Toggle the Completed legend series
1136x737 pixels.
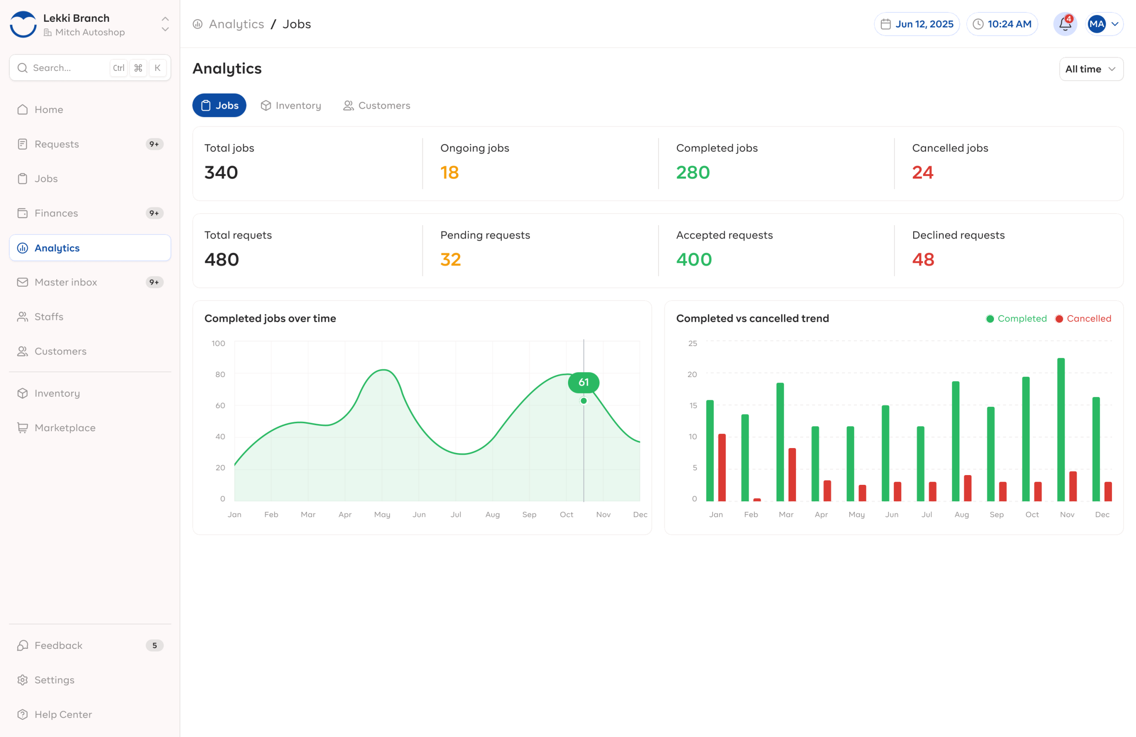(x=1016, y=319)
